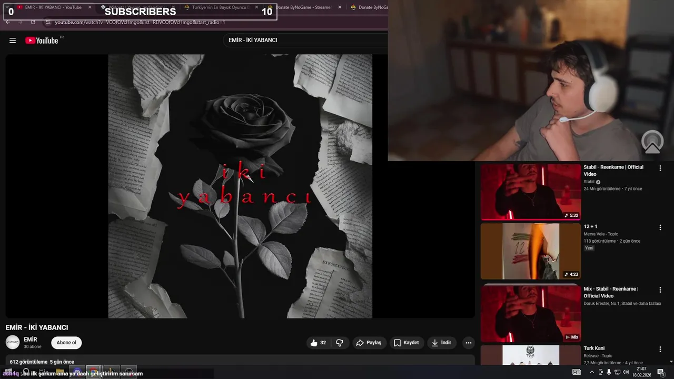
Task: Go to the YouTube home logo
Action: pos(42,41)
